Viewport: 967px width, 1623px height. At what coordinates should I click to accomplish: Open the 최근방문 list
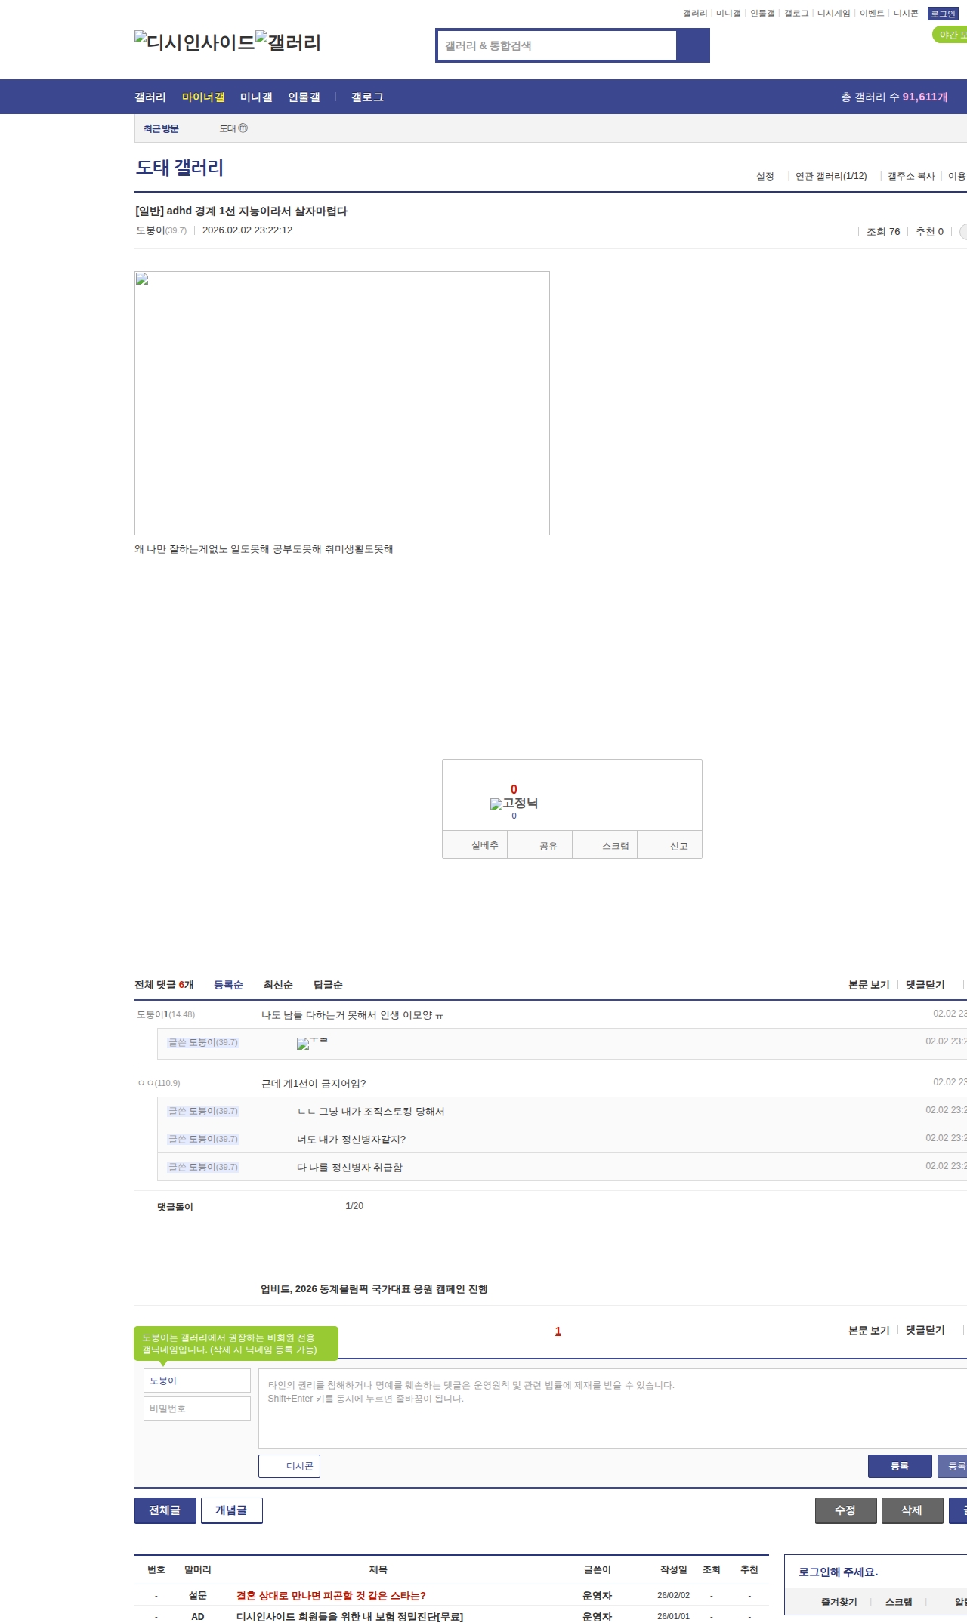[x=161, y=129]
